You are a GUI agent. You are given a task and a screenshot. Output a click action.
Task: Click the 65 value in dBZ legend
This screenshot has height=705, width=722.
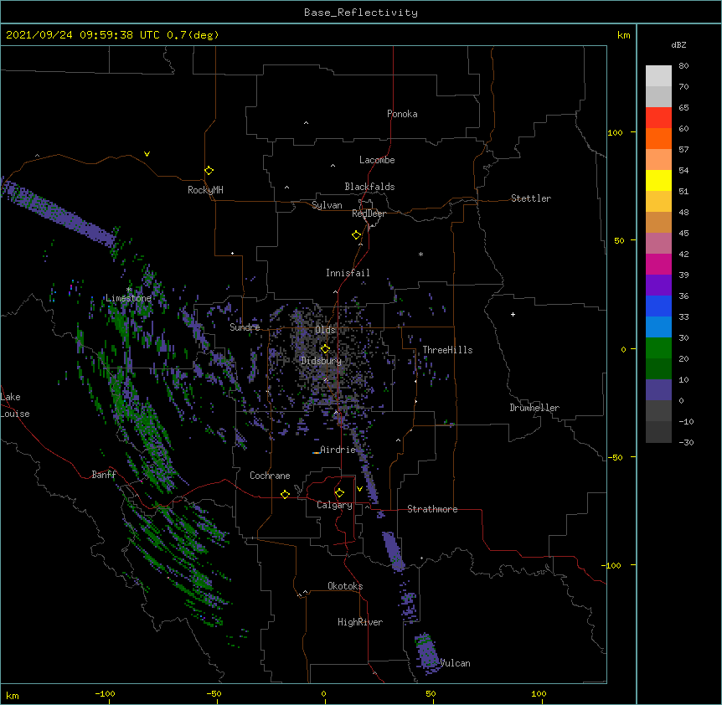(x=683, y=108)
